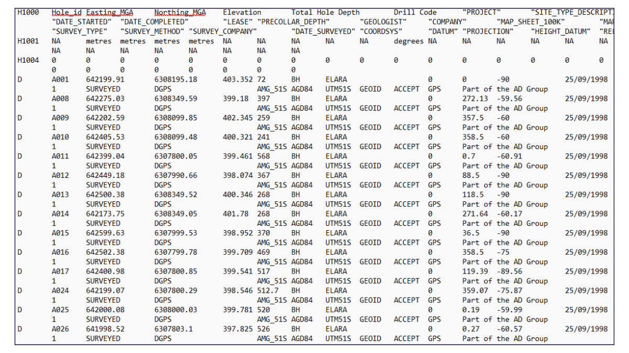Viewport: 629px width, 353px height.
Task: Select the "SURVEY_METHOD" header text
Action: (x=152, y=31)
